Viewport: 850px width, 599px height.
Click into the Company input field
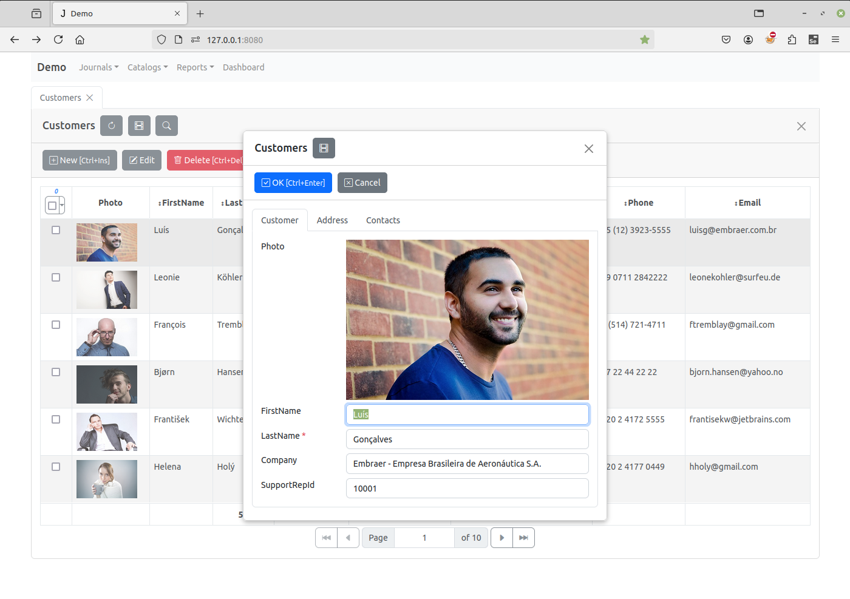coord(467,464)
